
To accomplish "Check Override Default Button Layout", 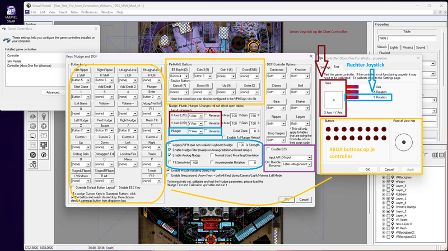I will tap(73, 188).
